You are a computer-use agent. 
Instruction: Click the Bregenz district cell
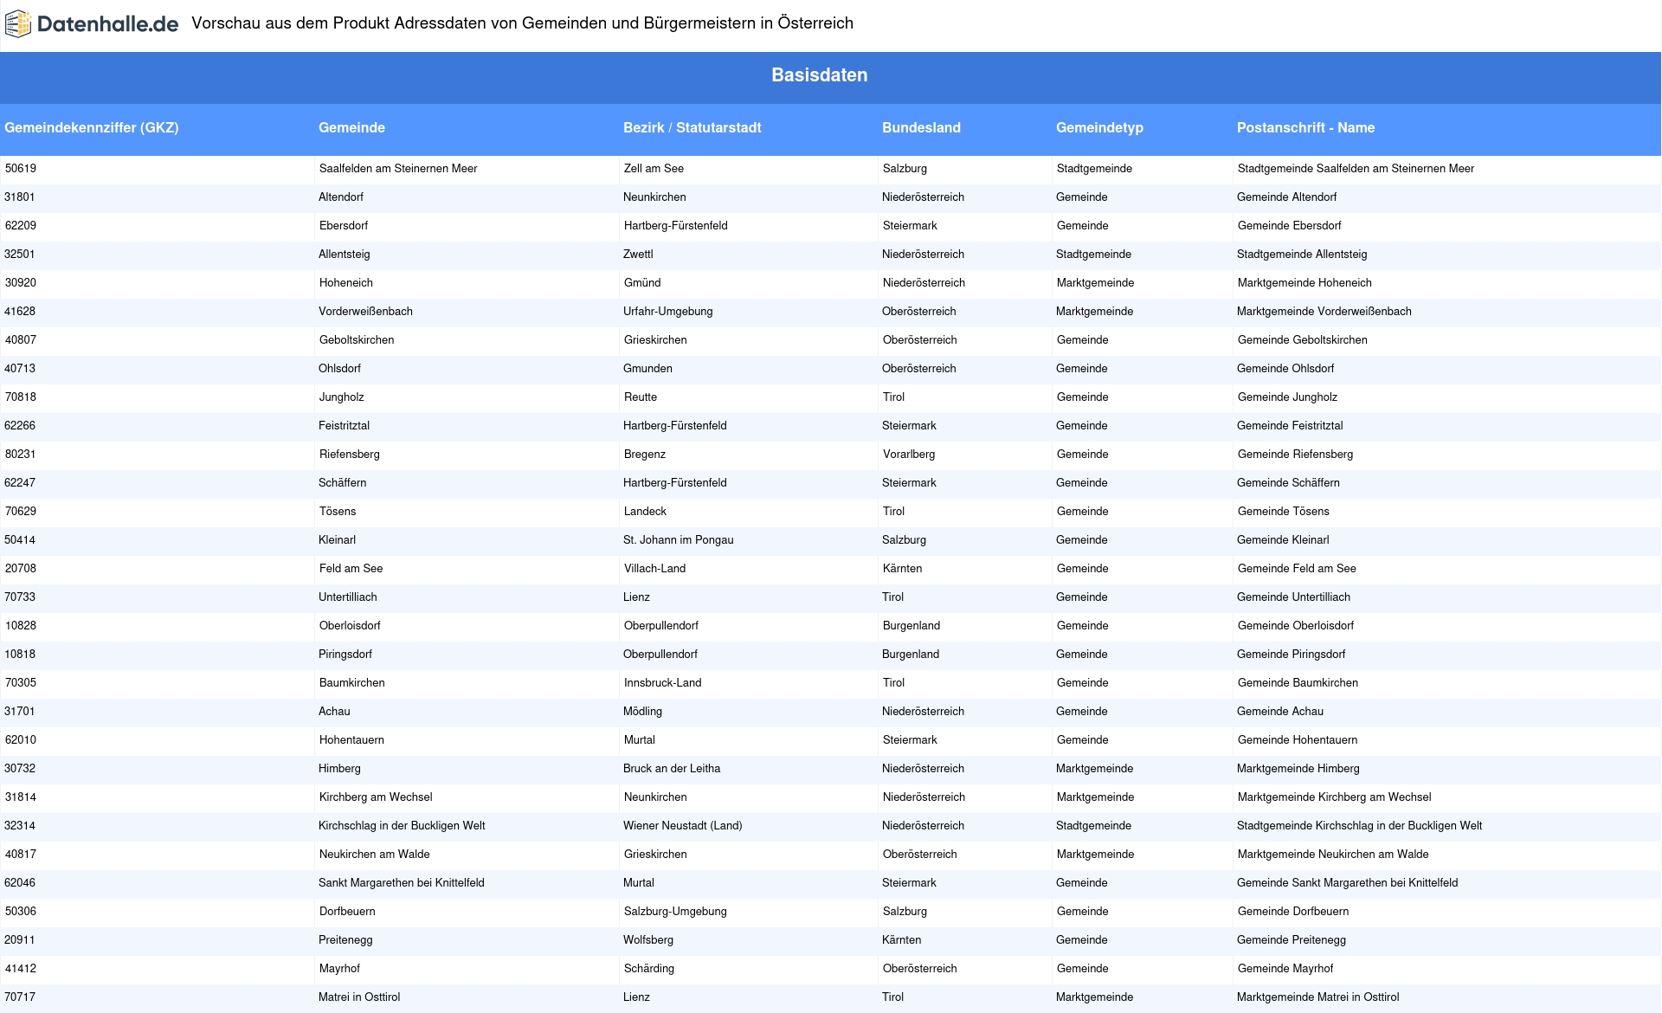coord(748,455)
